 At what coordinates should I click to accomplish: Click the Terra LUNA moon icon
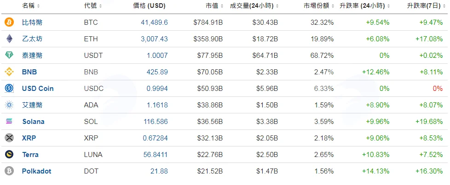9,154
